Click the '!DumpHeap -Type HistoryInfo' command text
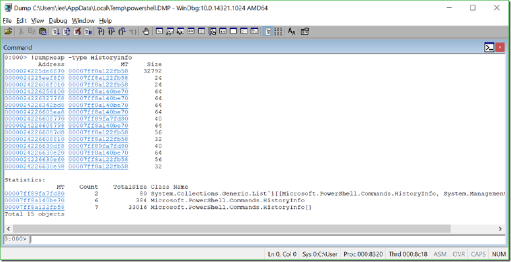 coord(81,58)
